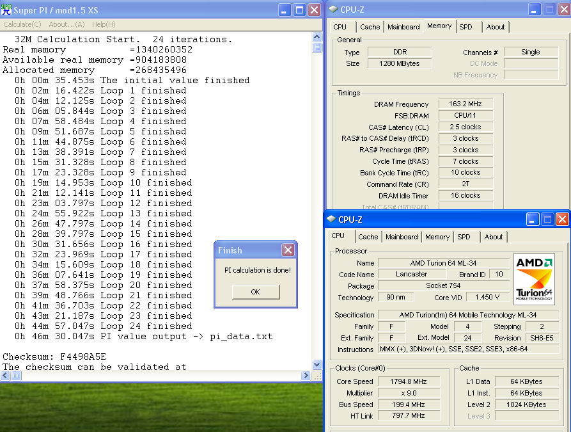This screenshot has height=432, width=571.
Task: Switch to Mainboard tab in upper CPU-Z window
Action: point(403,27)
